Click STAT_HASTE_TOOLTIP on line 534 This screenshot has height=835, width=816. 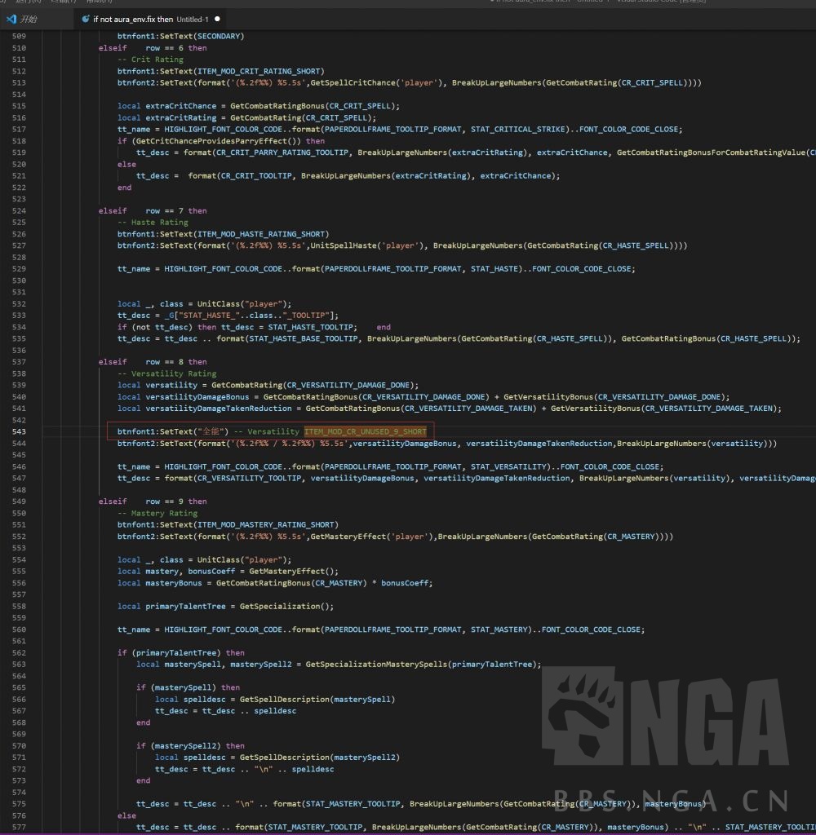tap(310, 328)
